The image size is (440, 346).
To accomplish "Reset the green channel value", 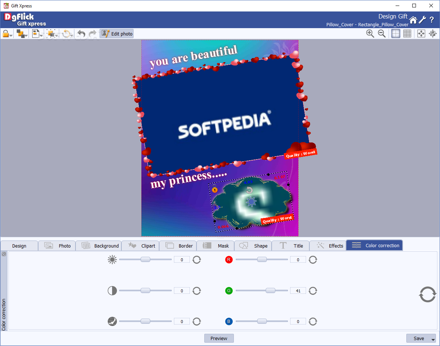I will click(313, 291).
